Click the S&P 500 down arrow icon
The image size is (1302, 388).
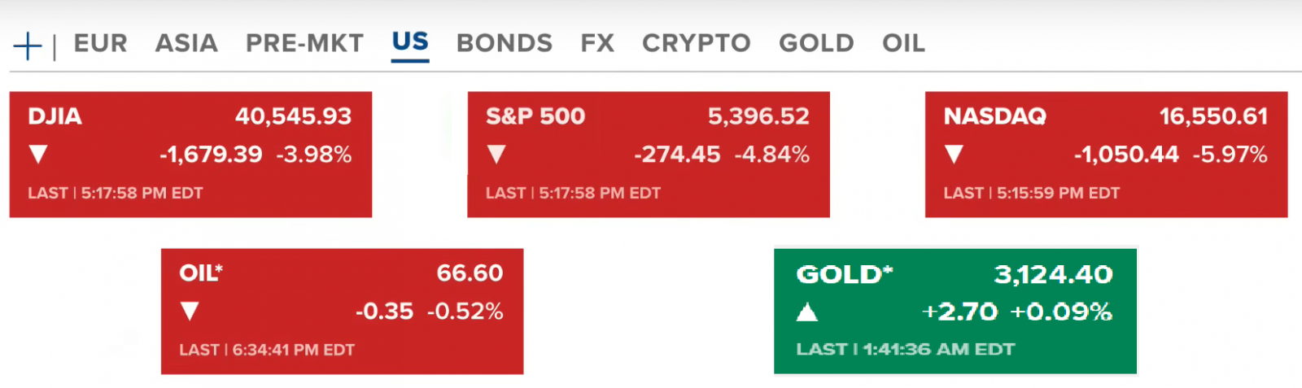496,154
